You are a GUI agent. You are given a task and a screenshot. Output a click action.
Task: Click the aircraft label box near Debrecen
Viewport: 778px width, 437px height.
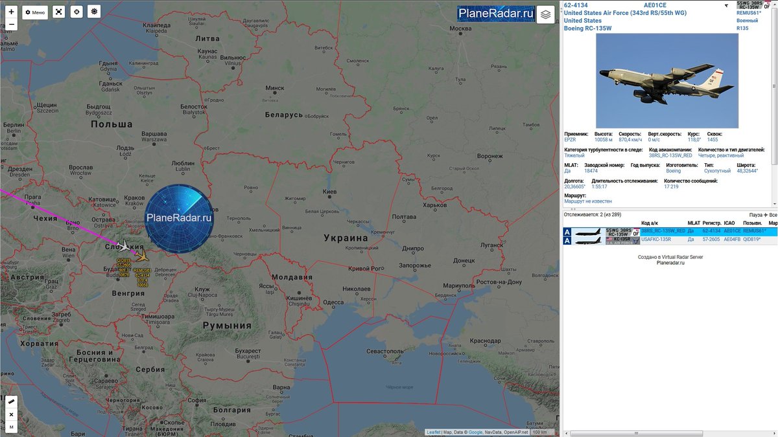143,276
